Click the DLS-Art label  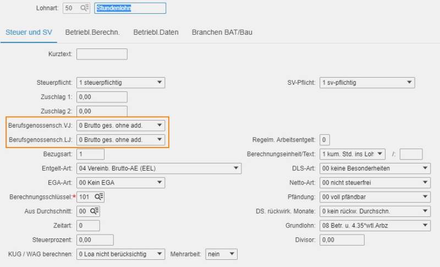pyautogui.click(x=304, y=168)
